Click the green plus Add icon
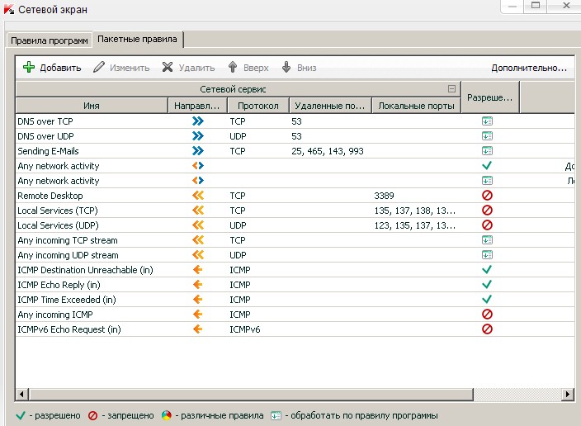Viewport: 581px width, 426px height. (29, 68)
